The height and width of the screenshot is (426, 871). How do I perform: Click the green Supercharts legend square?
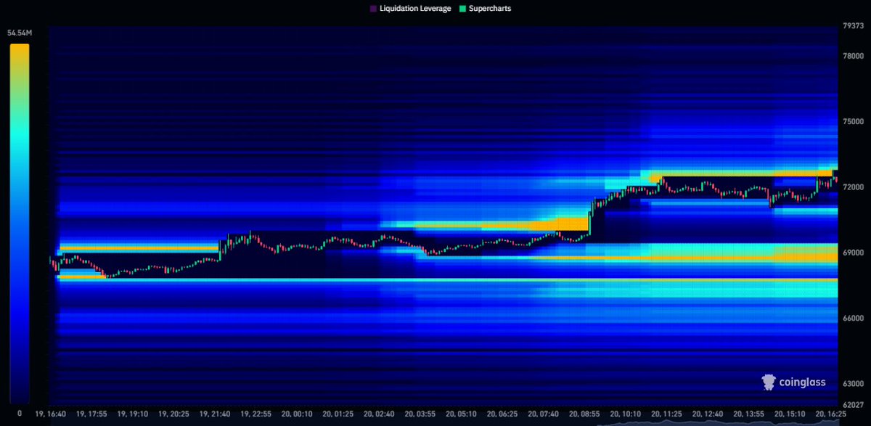(x=463, y=9)
